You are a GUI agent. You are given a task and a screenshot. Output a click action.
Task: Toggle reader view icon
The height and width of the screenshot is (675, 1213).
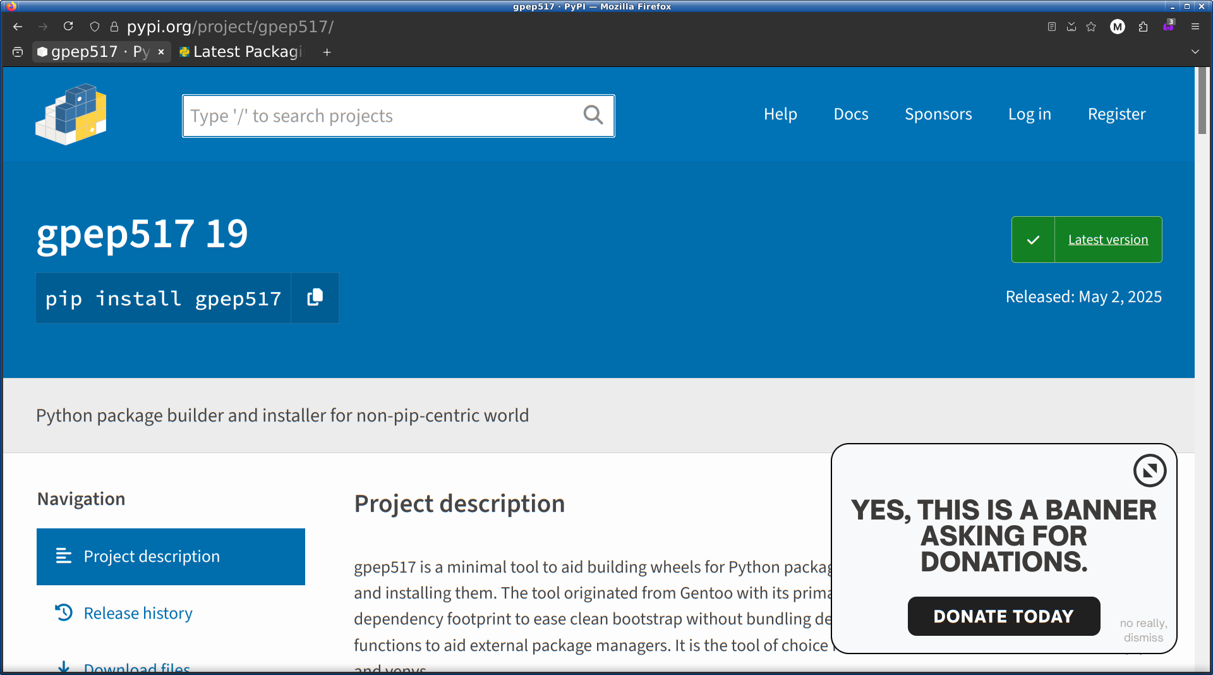(x=1052, y=27)
